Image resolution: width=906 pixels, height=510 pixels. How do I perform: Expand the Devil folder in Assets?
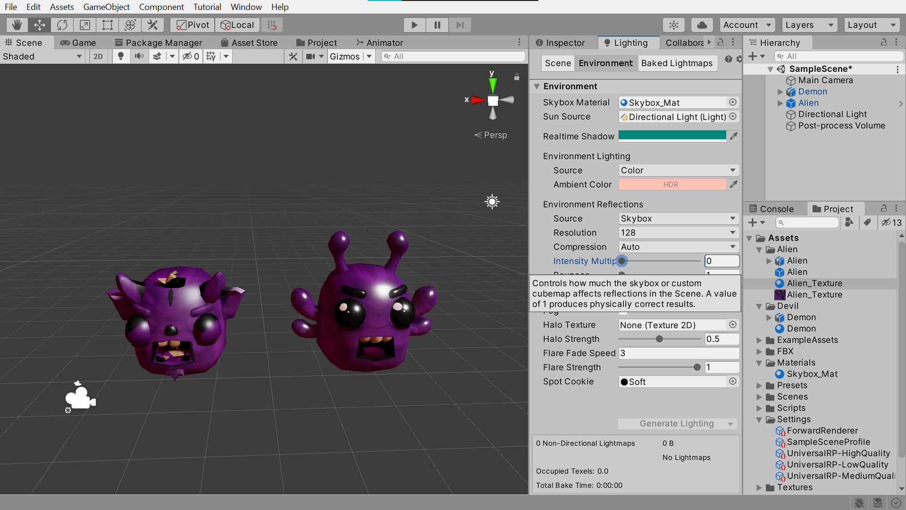coord(759,306)
